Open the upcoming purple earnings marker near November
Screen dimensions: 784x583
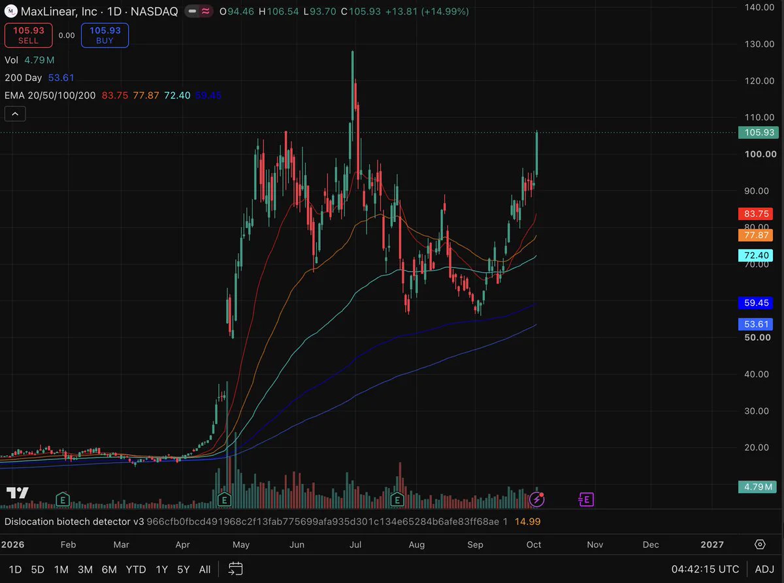[586, 500]
